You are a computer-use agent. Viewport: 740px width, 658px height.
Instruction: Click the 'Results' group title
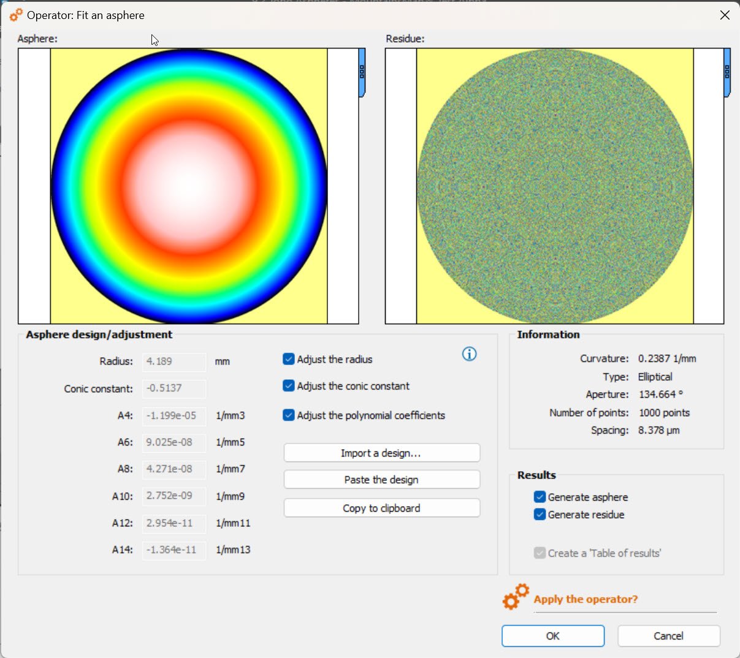536,475
